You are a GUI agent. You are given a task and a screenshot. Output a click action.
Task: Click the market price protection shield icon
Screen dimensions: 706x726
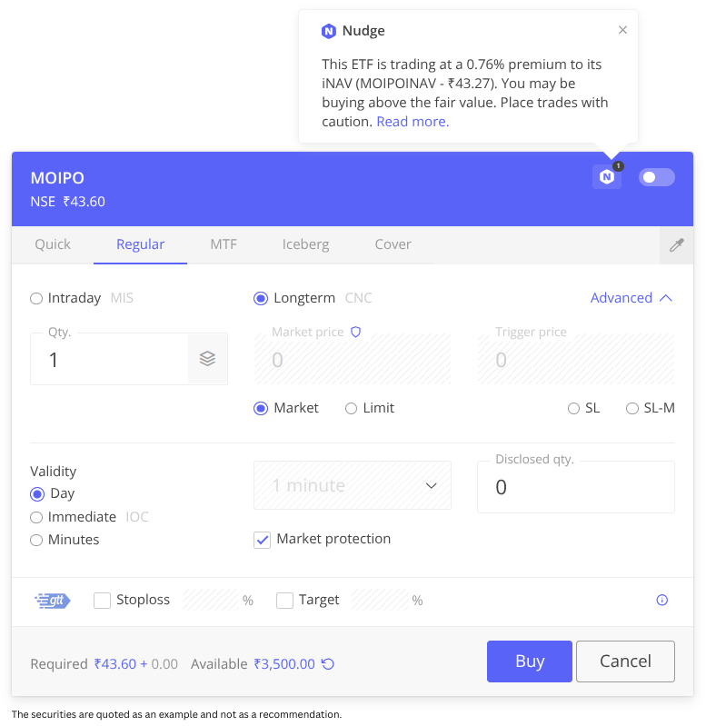(356, 333)
